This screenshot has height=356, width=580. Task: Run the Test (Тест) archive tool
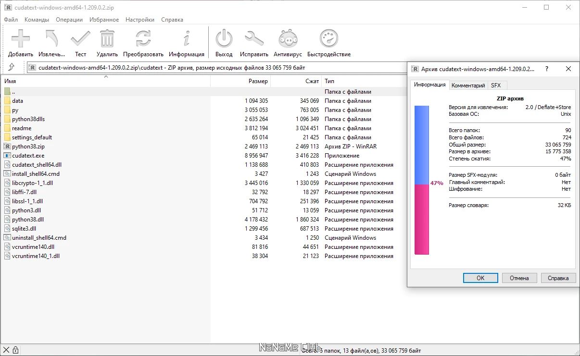coord(80,39)
